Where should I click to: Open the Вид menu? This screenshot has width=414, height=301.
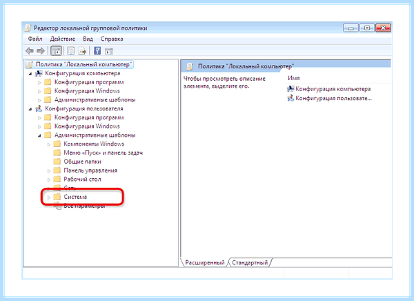tap(88, 39)
